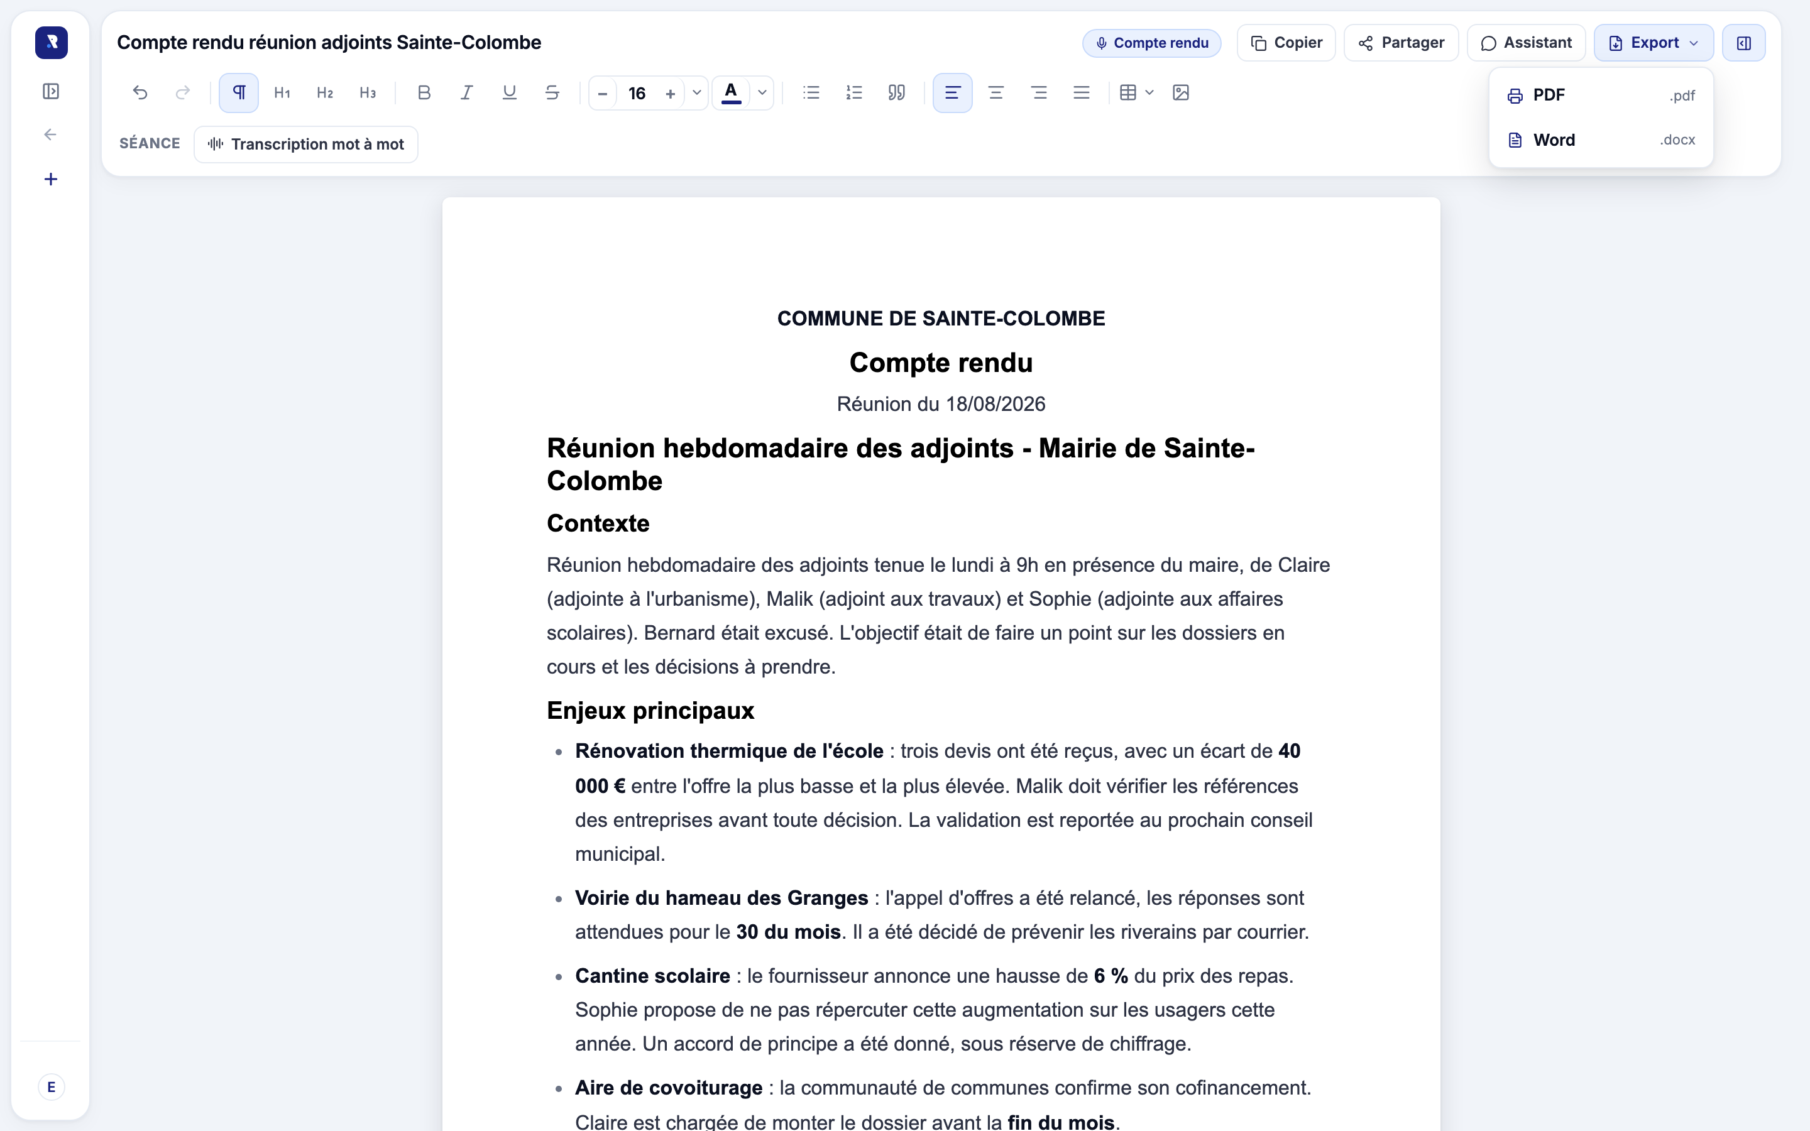The image size is (1810, 1131).
Task: Open the text color dropdown arrow
Action: 762,93
